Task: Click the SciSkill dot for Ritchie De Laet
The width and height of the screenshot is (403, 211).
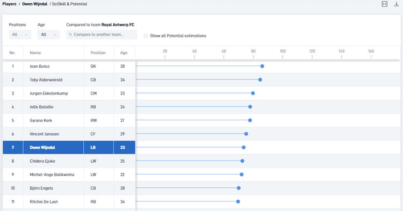Action: [238, 201]
